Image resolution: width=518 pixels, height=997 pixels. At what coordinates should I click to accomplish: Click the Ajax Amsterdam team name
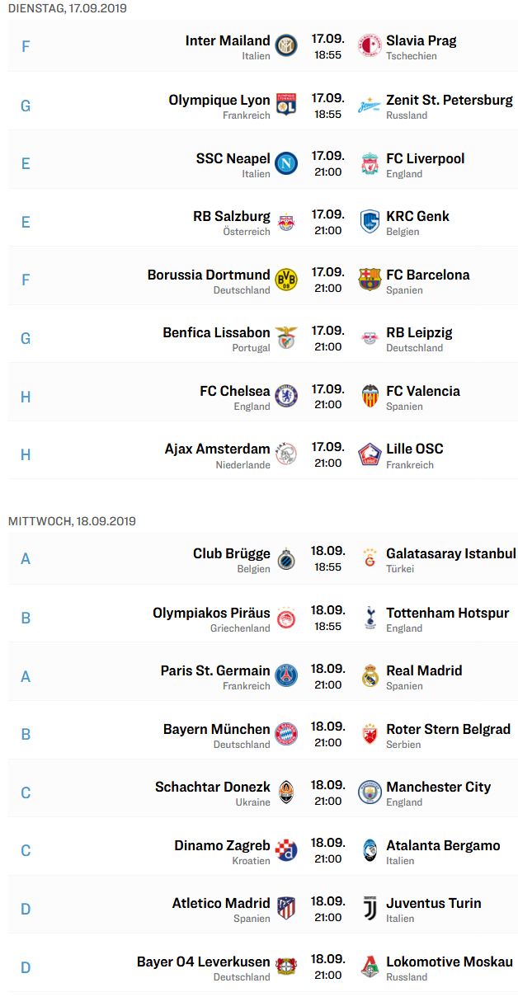pyautogui.click(x=218, y=449)
